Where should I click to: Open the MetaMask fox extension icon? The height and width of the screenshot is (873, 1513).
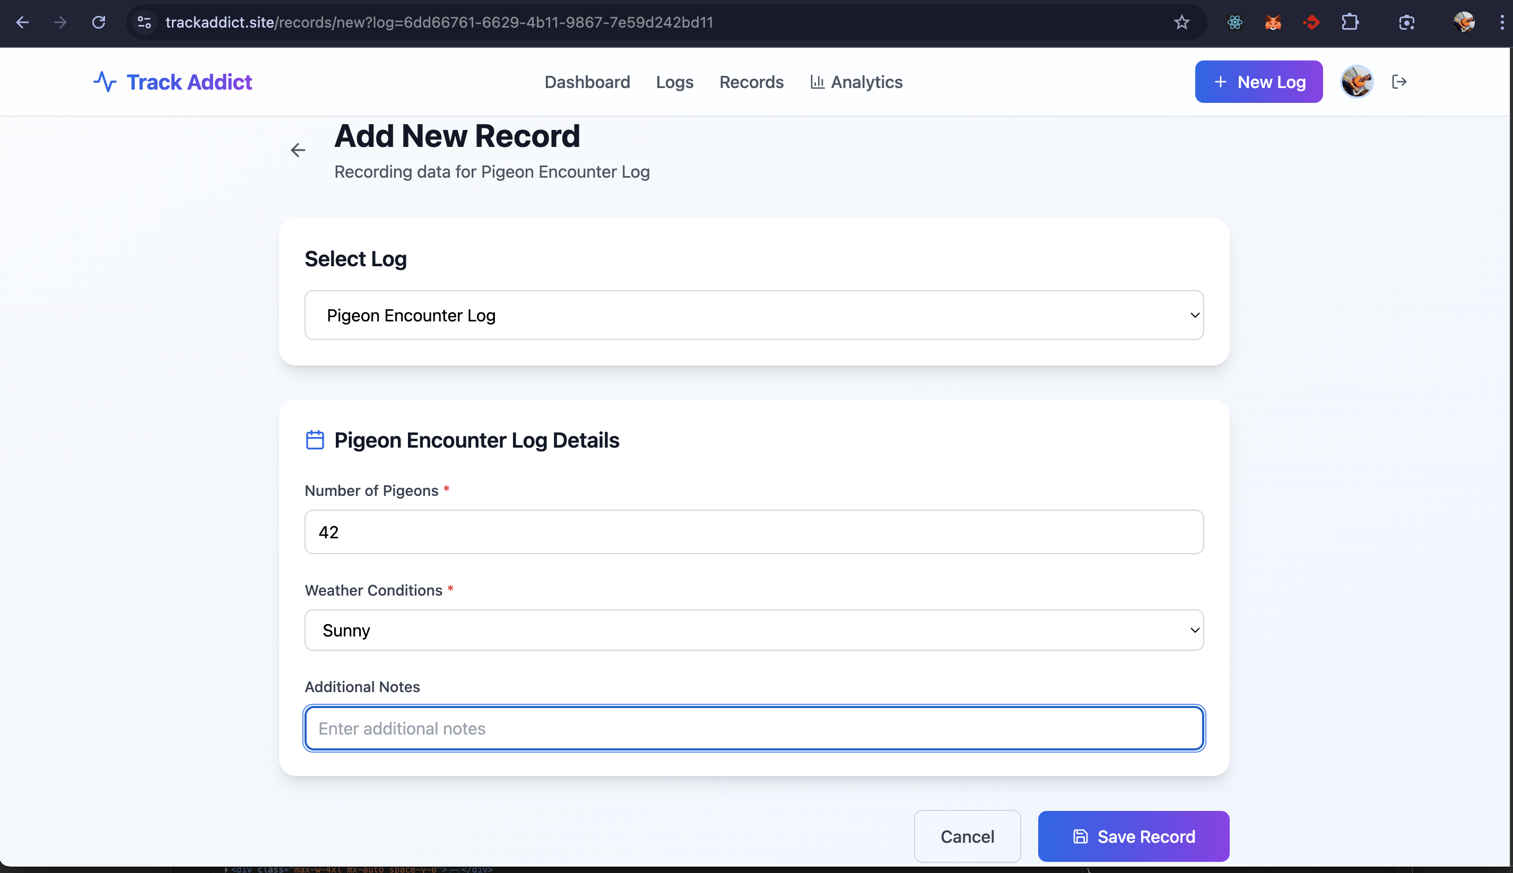pos(1273,23)
